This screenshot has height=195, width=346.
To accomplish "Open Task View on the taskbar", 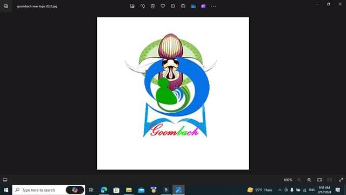I will click(x=91, y=190).
